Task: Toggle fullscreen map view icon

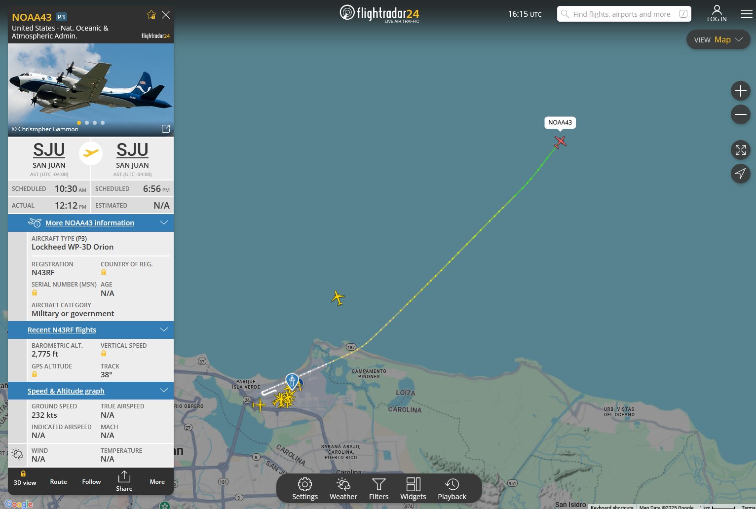Action: 740,150
